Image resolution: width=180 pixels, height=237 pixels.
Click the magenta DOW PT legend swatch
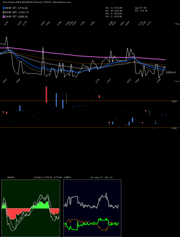pos(4,17)
